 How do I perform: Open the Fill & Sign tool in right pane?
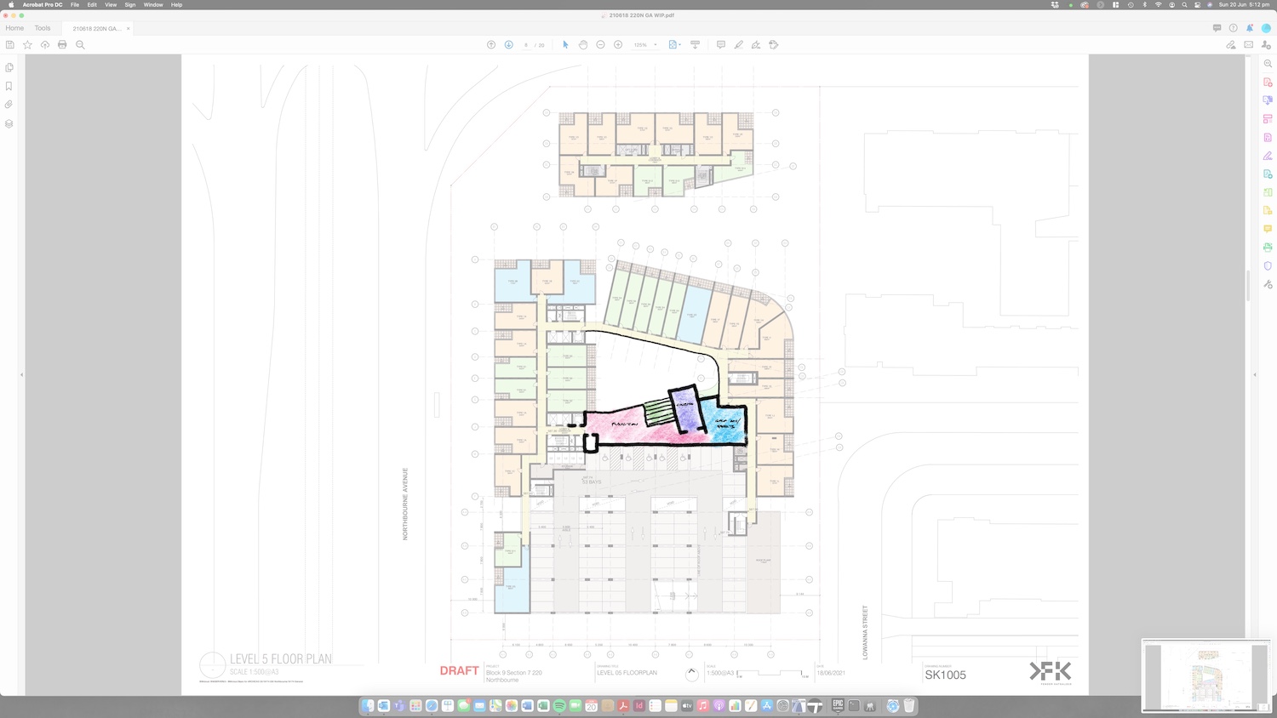[1268, 156]
